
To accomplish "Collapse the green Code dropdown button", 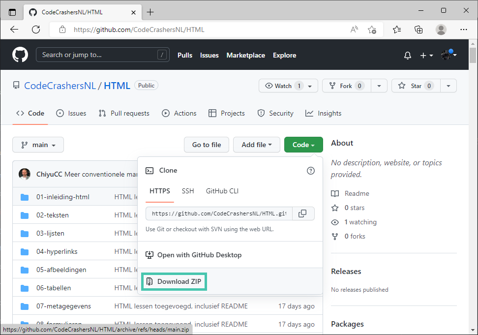I will [303, 145].
